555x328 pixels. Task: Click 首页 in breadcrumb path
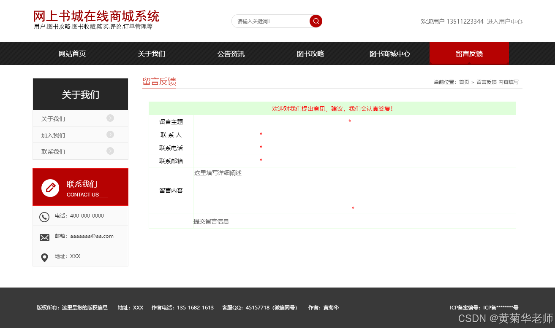pos(464,82)
